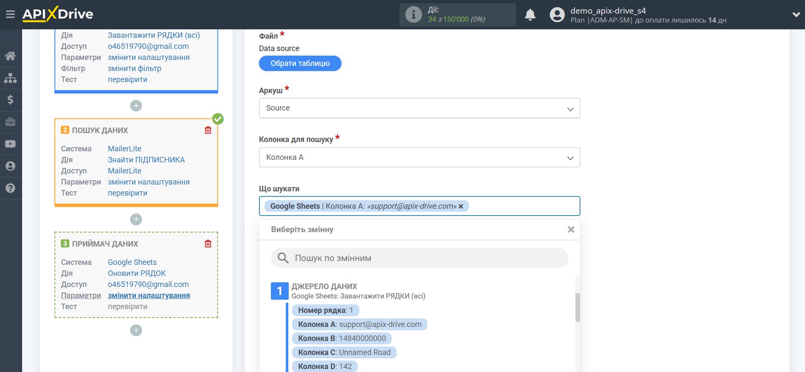Select the Колонка C: Unnamed Road variable
Viewport: 805px width, 372px height.
pos(344,352)
